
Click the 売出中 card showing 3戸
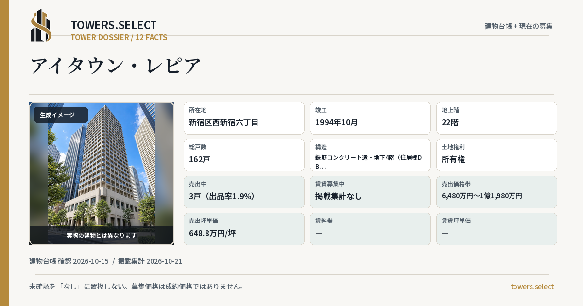point(244,192)
